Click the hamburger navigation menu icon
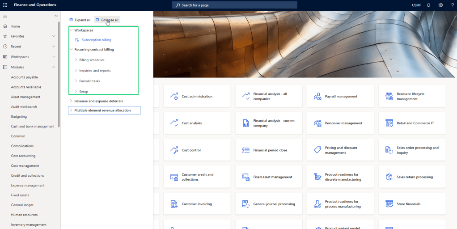The height and width of the screenshot is (229, 457). (x=5, y=16)
